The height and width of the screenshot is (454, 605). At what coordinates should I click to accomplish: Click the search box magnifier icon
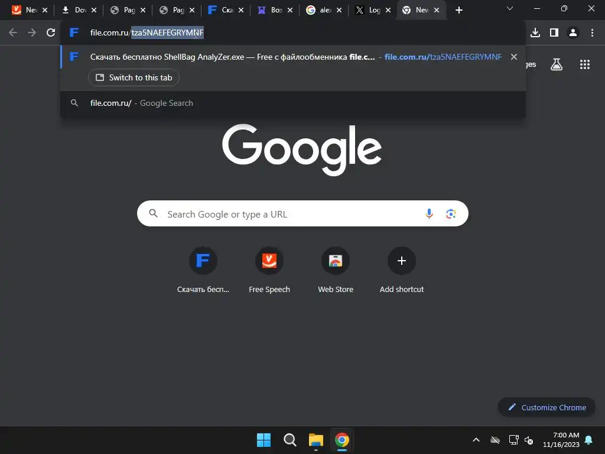point(153,213)
